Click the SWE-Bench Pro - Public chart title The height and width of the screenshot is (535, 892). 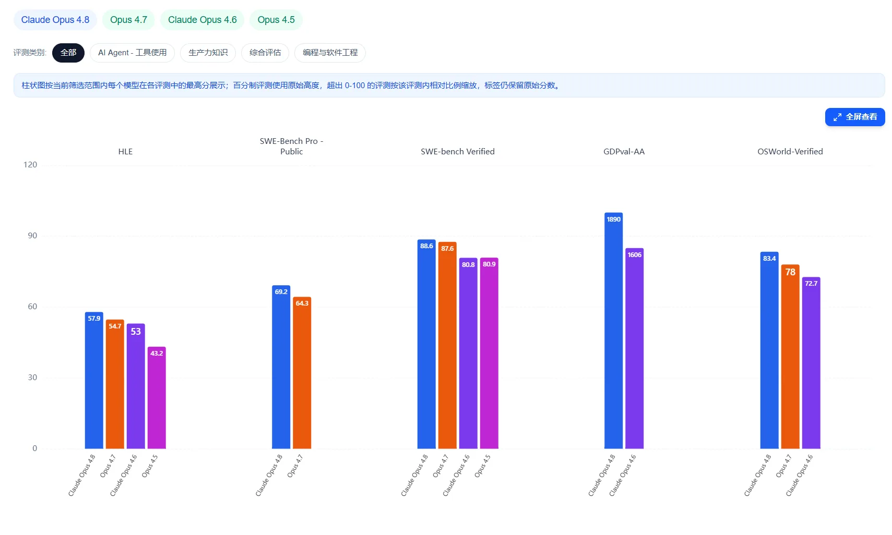click(291, 147)
